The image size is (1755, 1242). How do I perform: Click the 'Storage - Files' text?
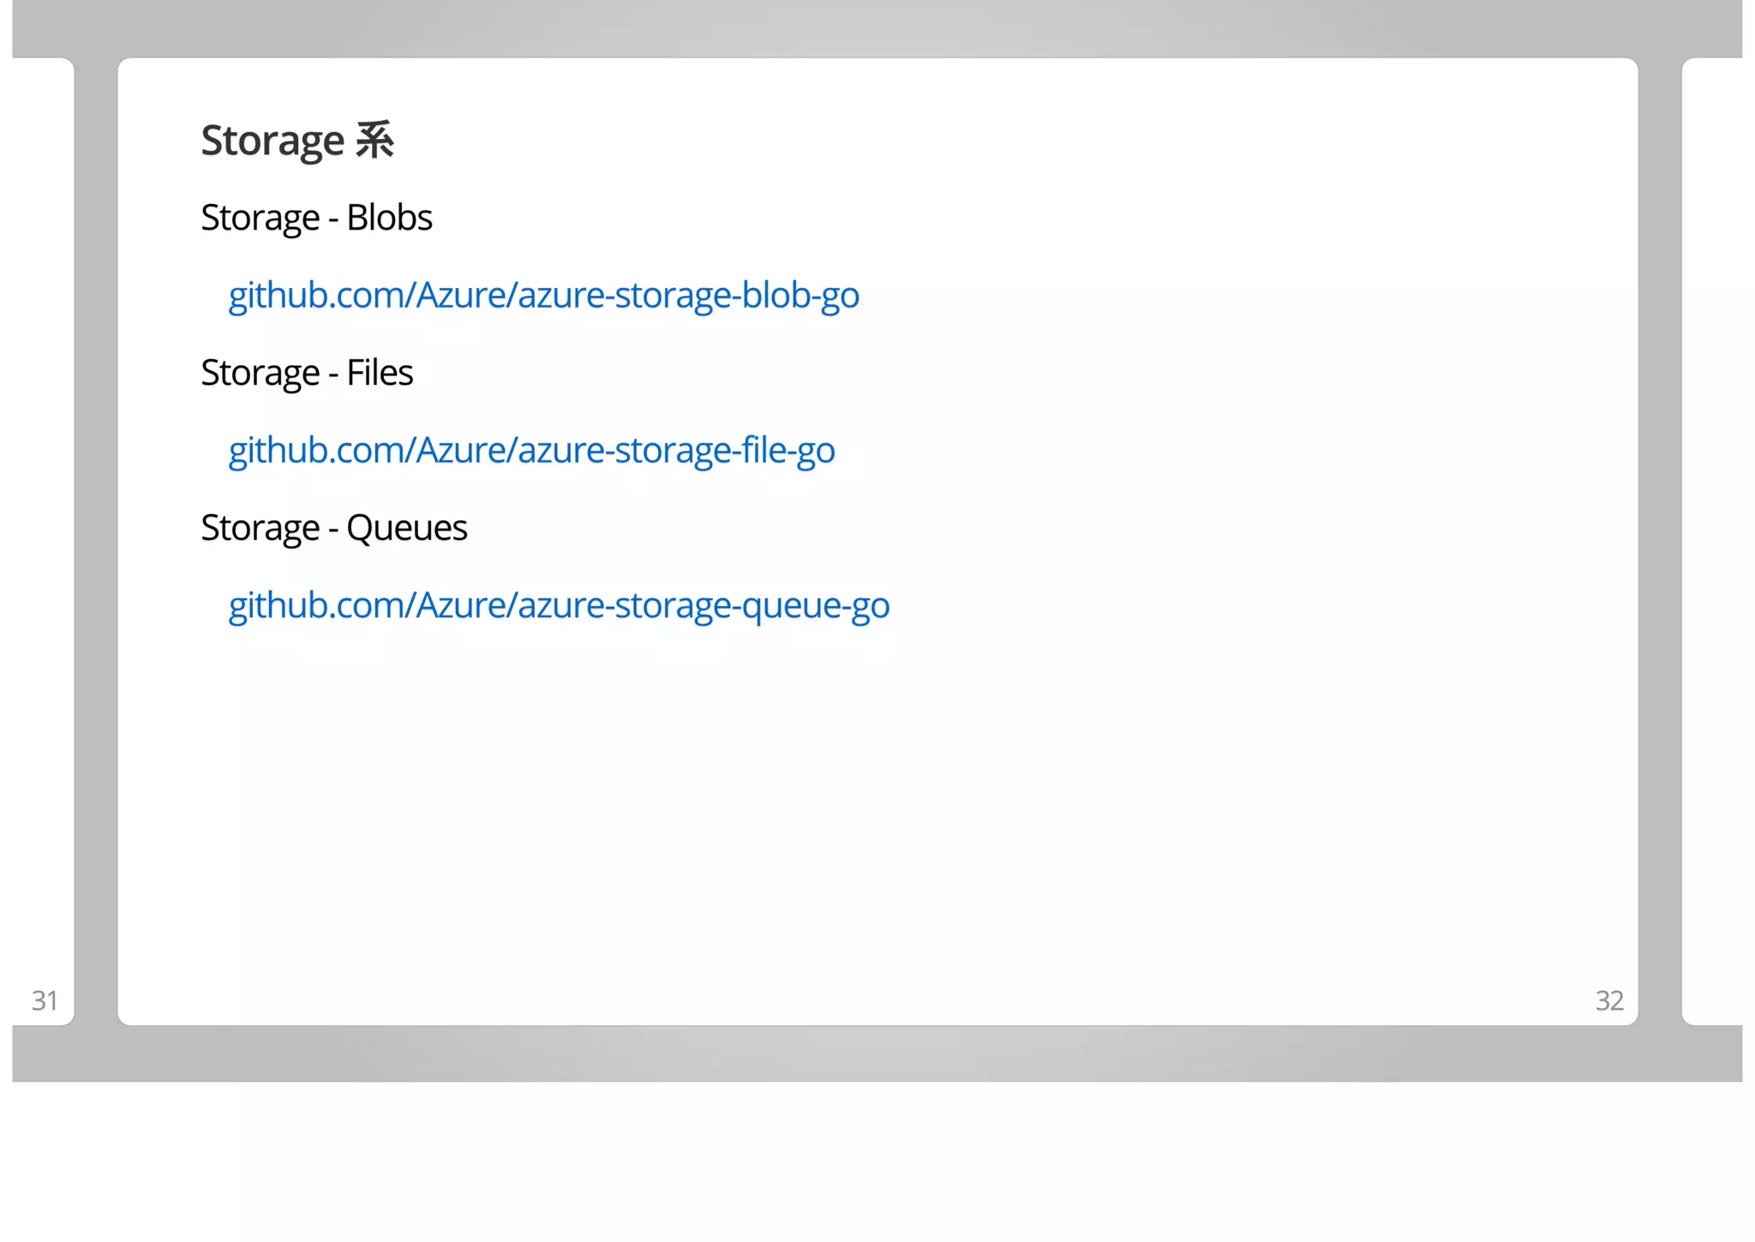coord(307,373)
